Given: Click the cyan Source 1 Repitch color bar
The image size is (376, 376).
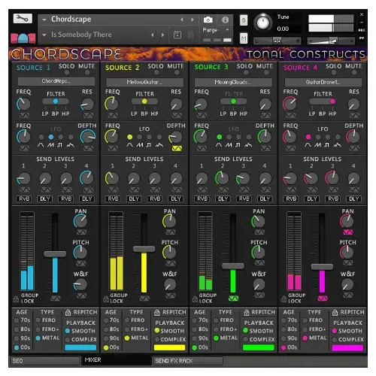Looking at the screenshot, I should pyautogui.click(x=80, y=347).
